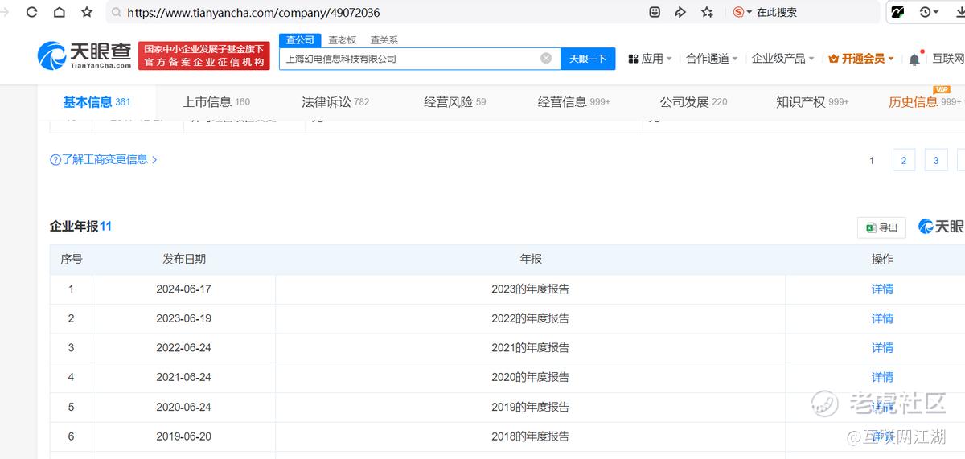
Task: Clear the company search box with X icon
Action: tap(546, 58)
